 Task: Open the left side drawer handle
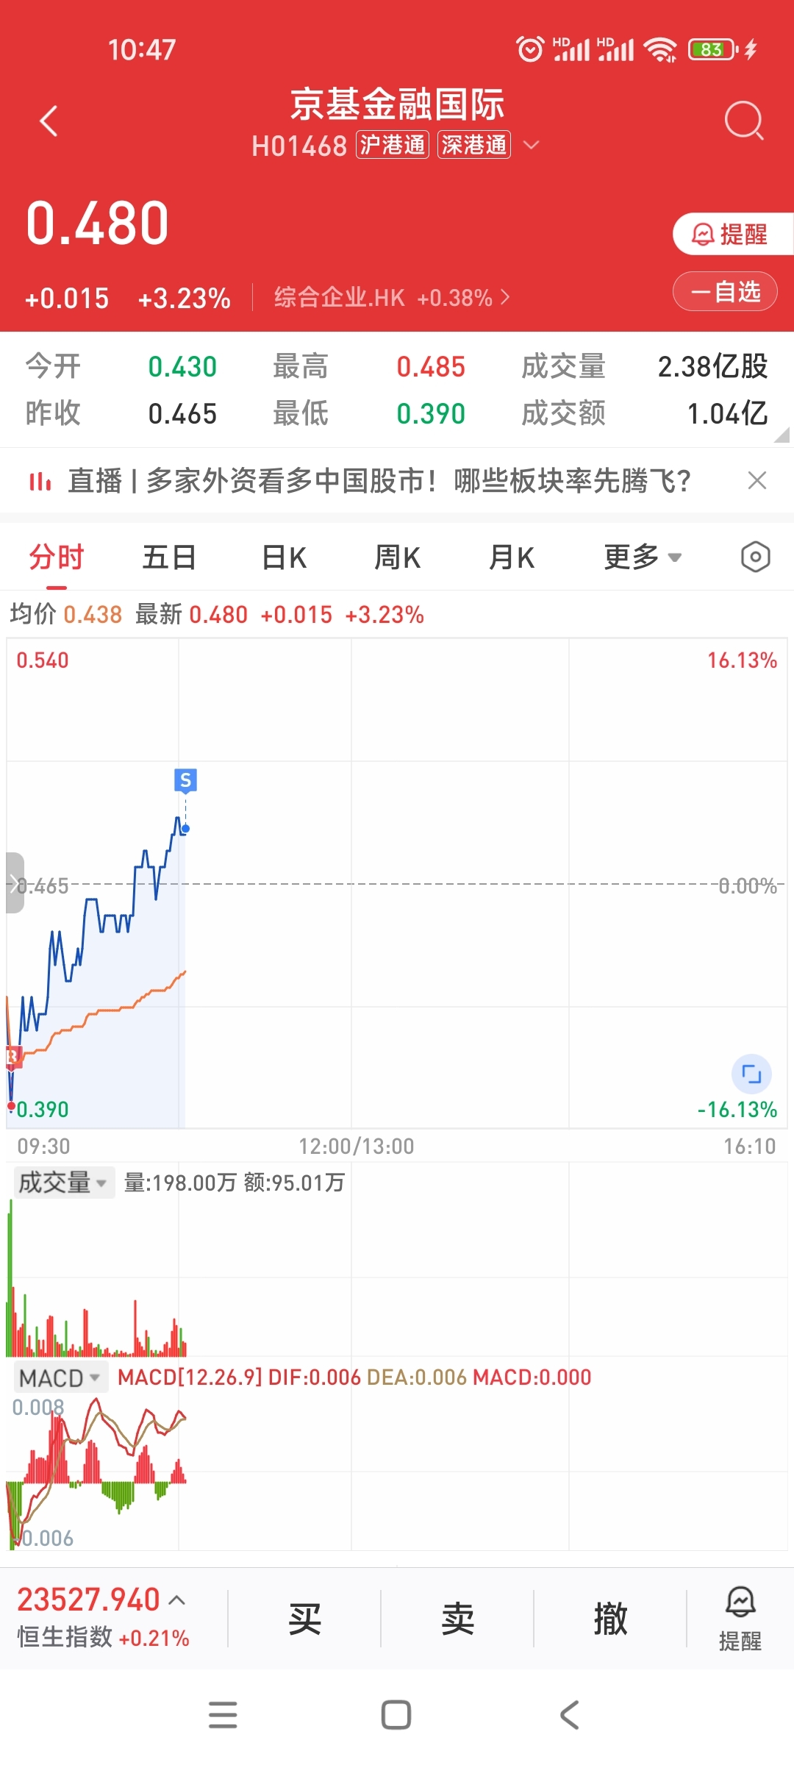(15, 883)
